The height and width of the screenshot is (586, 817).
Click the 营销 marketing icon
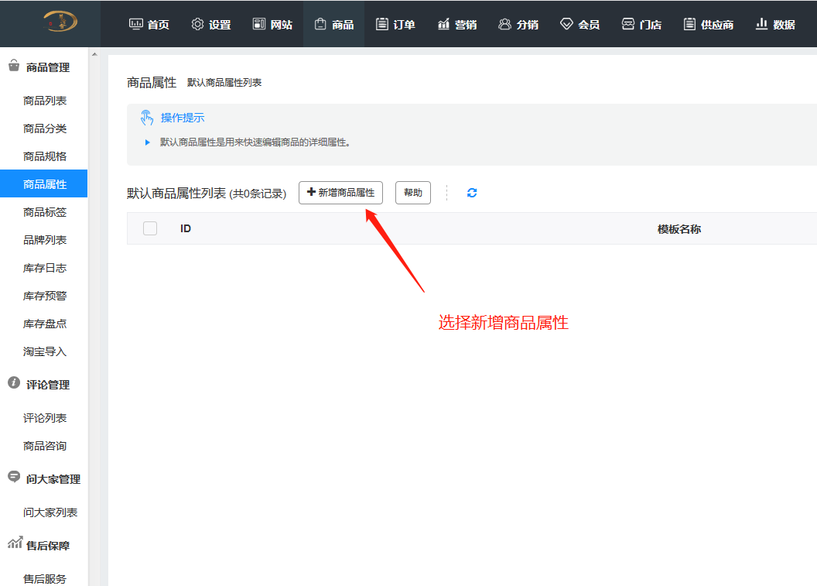(x=441, y=24)
